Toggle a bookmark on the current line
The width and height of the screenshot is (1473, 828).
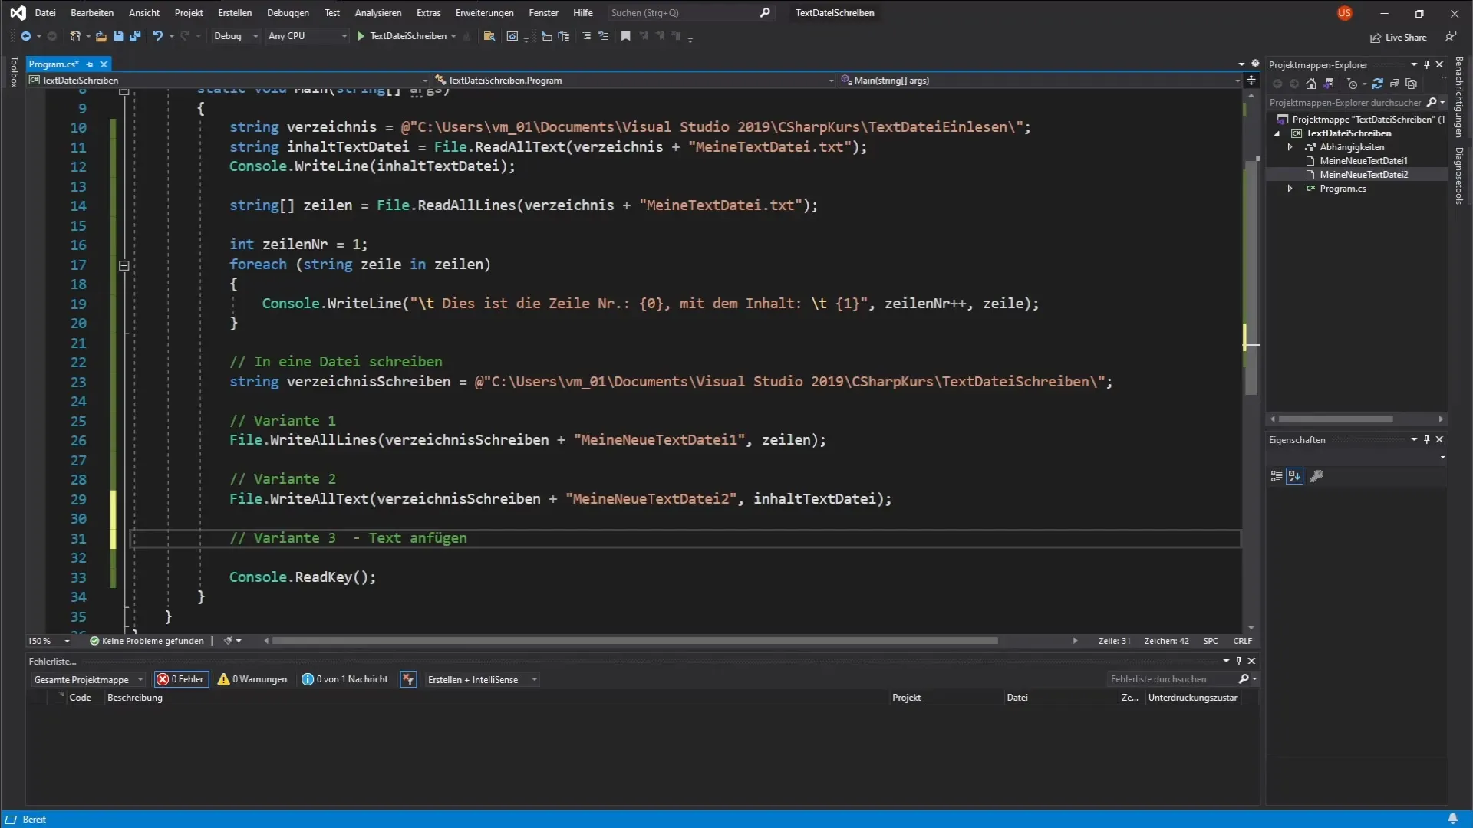pyautogui.click(x=626, y=36)
